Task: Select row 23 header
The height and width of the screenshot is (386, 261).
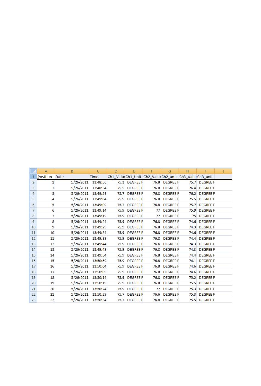Action: 33,300
